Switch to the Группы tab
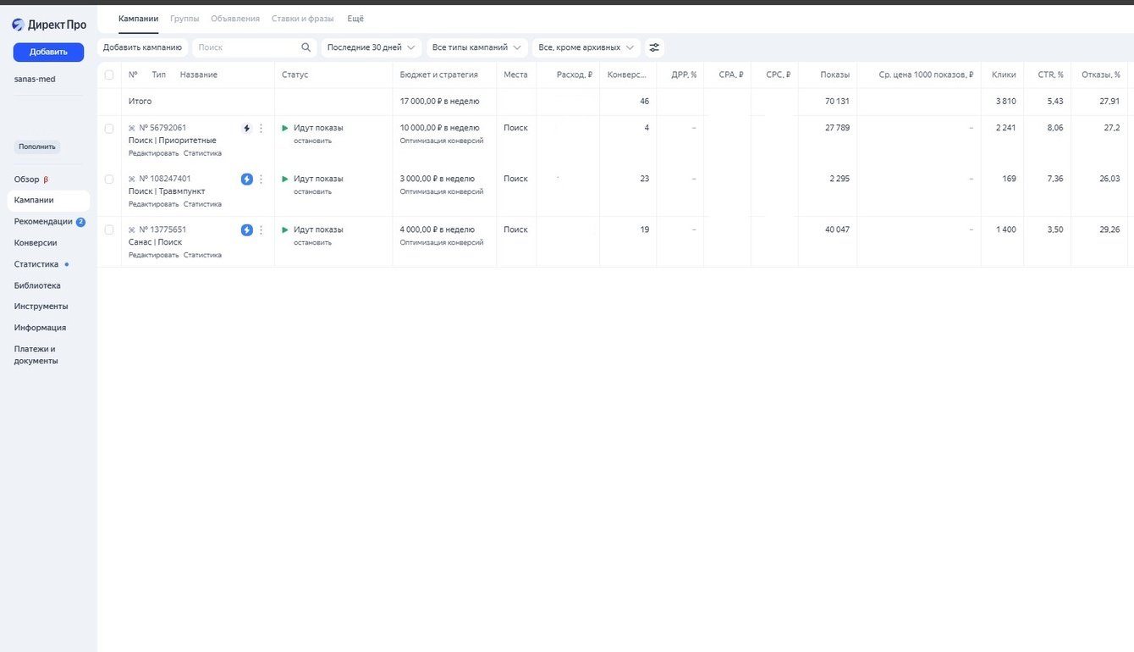 coord(184,19)
